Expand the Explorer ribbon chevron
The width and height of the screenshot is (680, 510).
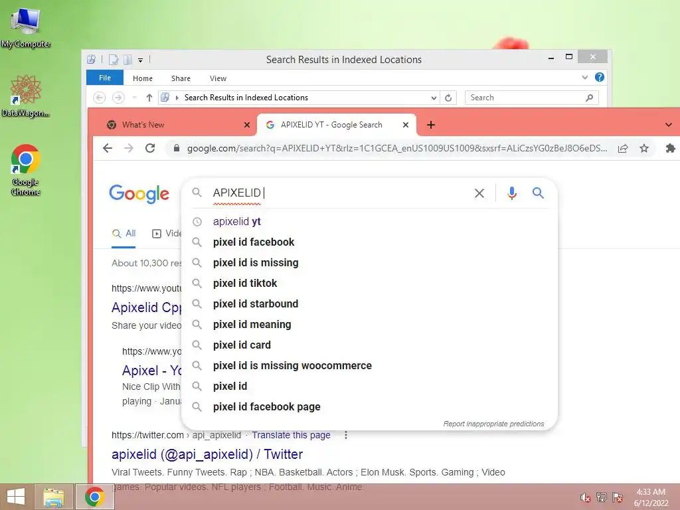tap(584, 78)
